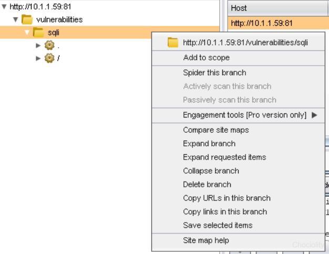Collapse the http://10.1.1.59:81 root node
The image size is (329, 254).
pyautogui.click(x=4, y=7)
